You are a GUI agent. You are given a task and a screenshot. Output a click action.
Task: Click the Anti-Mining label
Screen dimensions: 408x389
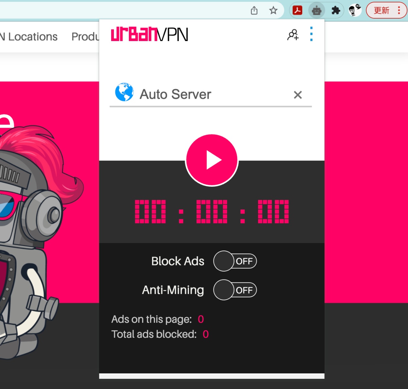click(173, 290)
